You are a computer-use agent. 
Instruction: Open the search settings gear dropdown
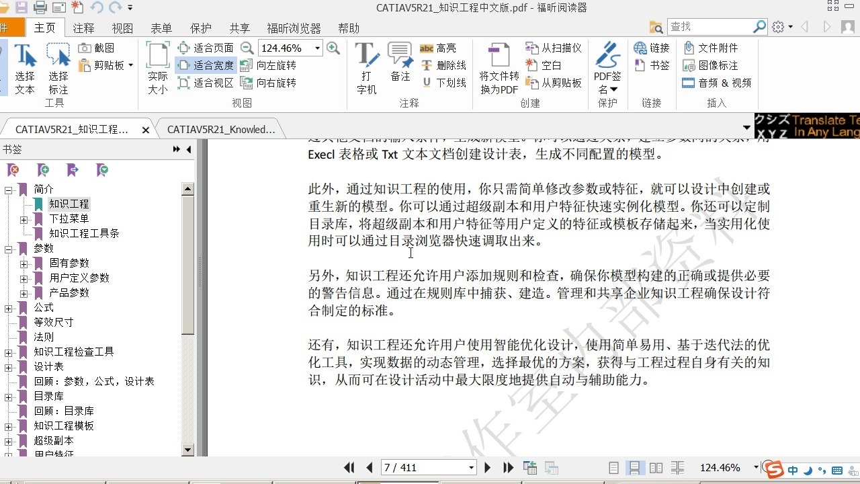point(782,27)
